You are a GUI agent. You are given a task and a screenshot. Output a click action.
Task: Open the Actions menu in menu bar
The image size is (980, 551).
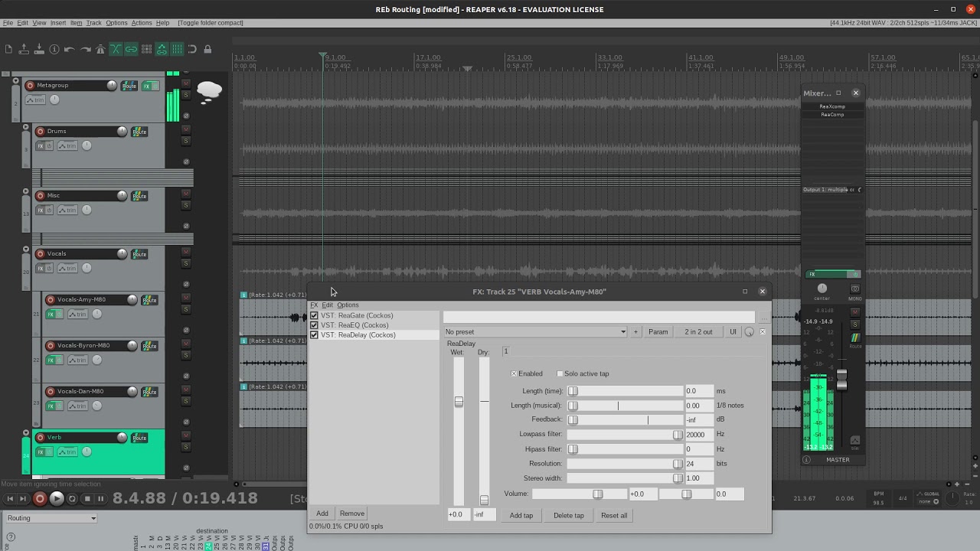pos(142,23)
